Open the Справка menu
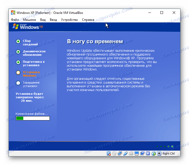The height and width of the screenshot is (165, 189). (x=88, y=20)
